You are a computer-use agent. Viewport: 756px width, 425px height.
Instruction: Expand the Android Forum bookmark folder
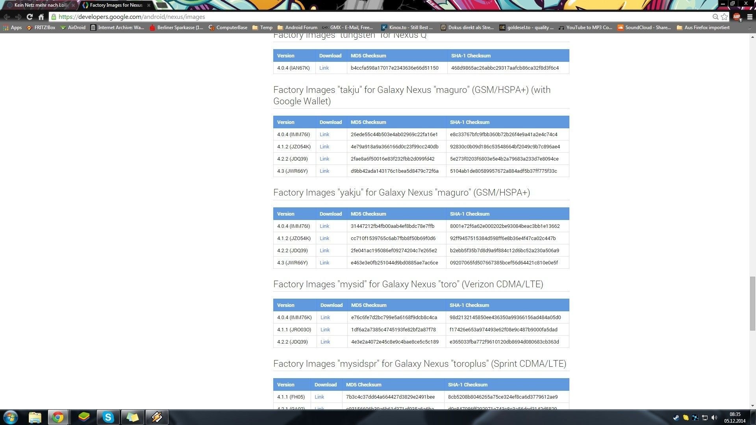pyautogui.click(x=297, y=28)
